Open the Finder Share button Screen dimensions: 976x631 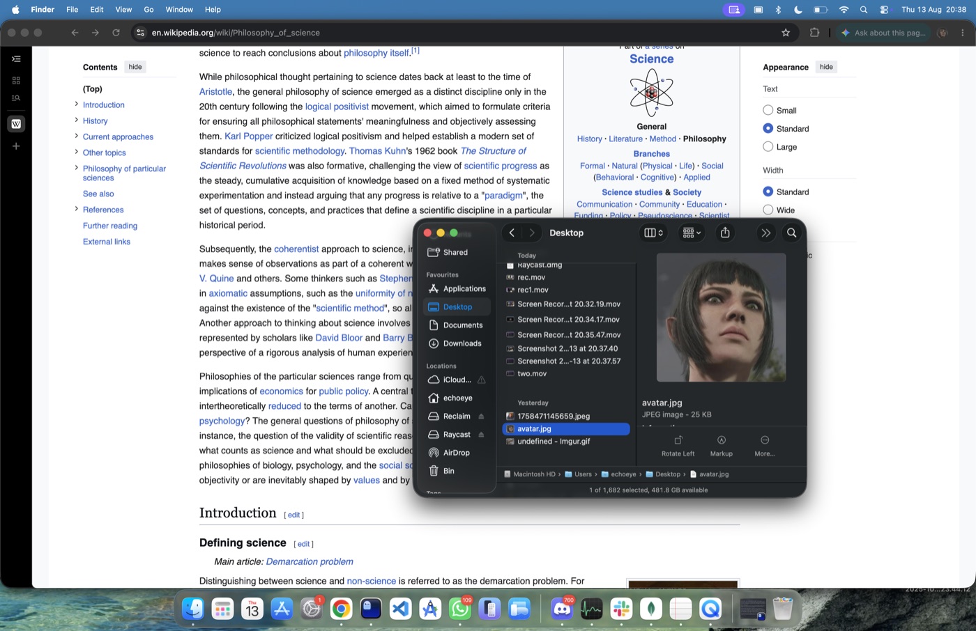coord(725,233)
